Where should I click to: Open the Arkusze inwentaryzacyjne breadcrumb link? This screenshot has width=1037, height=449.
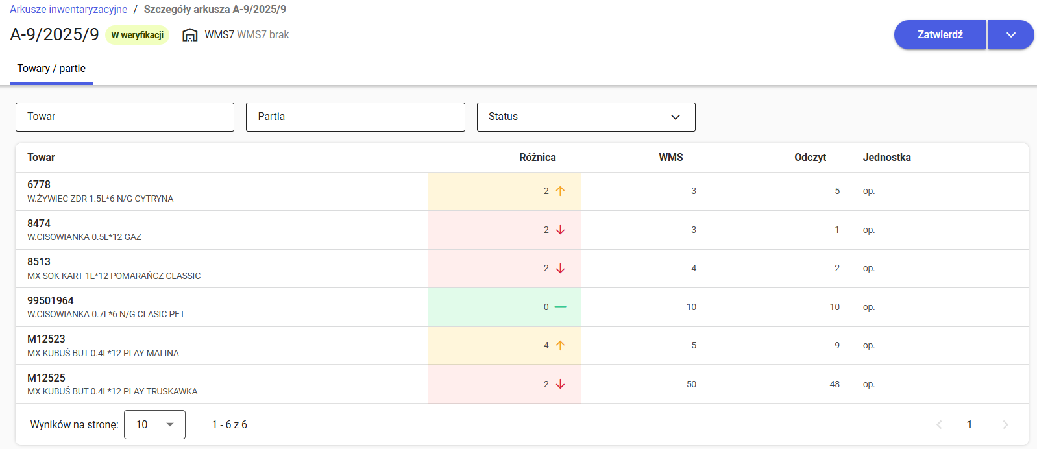[x=69, y=10]
